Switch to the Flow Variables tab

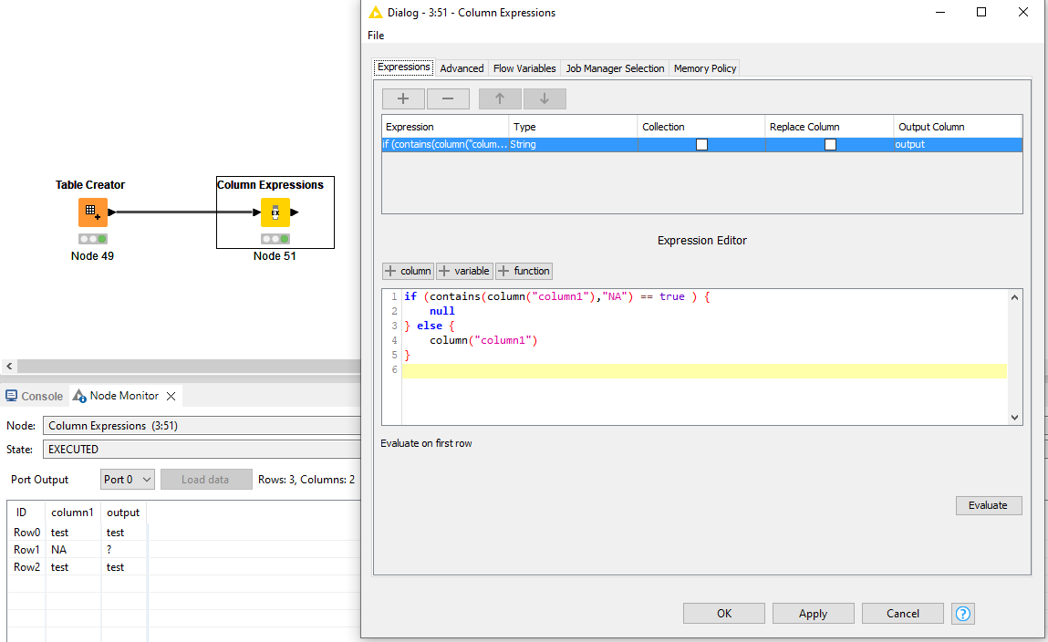click(x=524, y=68)
